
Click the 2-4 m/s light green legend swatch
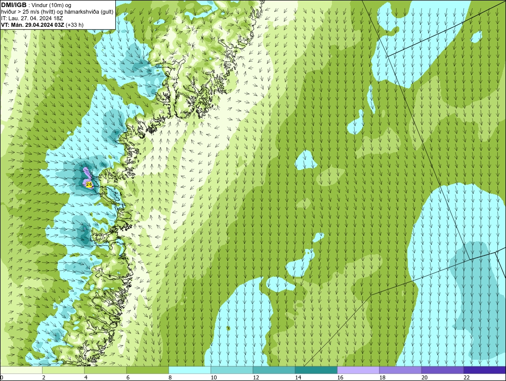63,370
